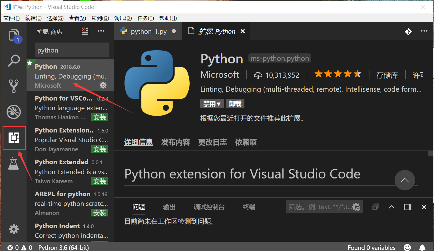The width and height of the screenshot is (434, 251).
Task: Click the download count cloud icon
Action: point(258,75)
